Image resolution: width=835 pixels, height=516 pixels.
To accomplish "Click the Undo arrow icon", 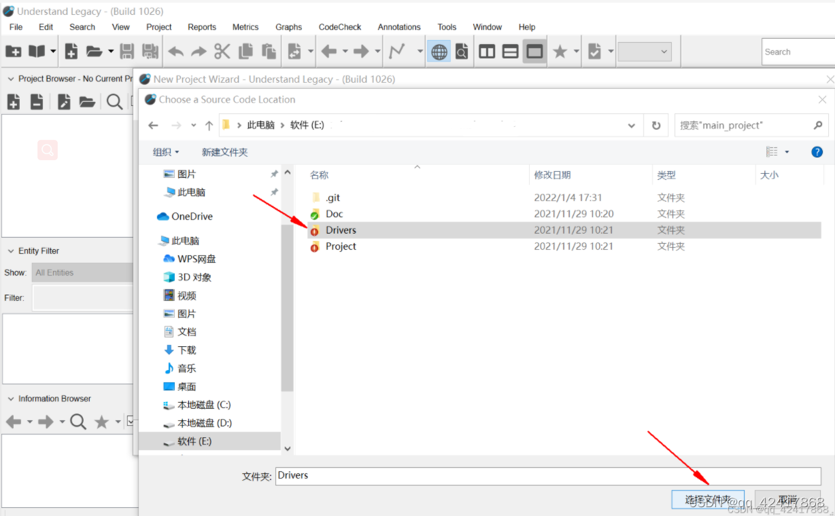I will 175,52.
